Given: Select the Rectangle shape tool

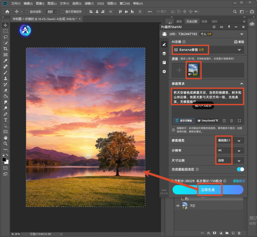Looking at the screenshot, I should click(6, 132).
